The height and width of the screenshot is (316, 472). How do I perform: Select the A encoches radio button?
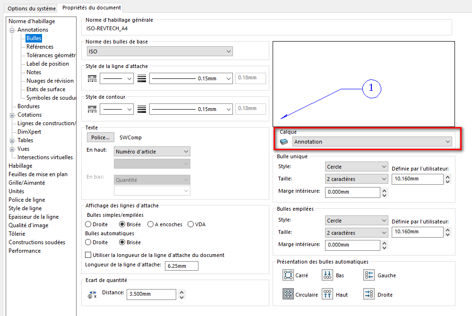[151, 224]
